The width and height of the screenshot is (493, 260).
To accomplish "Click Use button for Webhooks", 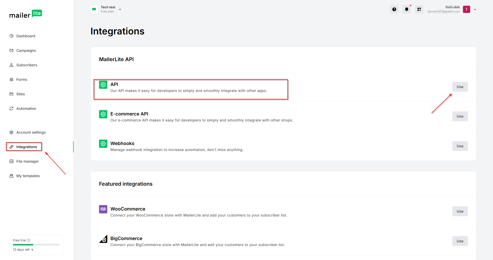I will point(460,146).
